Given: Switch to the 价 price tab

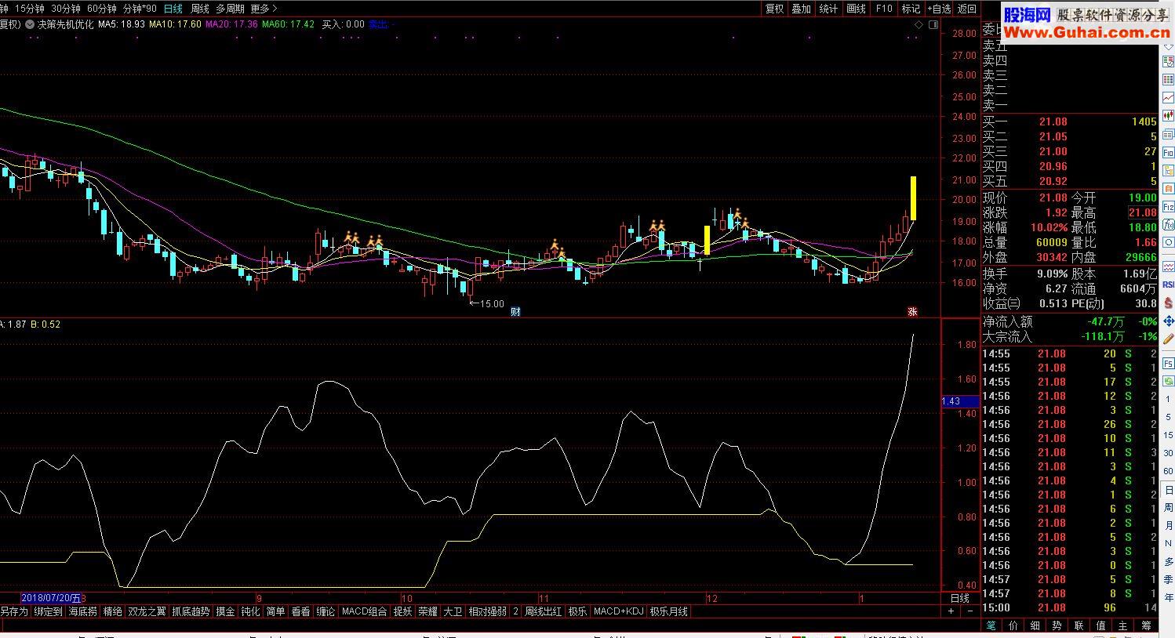Looking at the screenshot, I should [x=1013, y=625].
